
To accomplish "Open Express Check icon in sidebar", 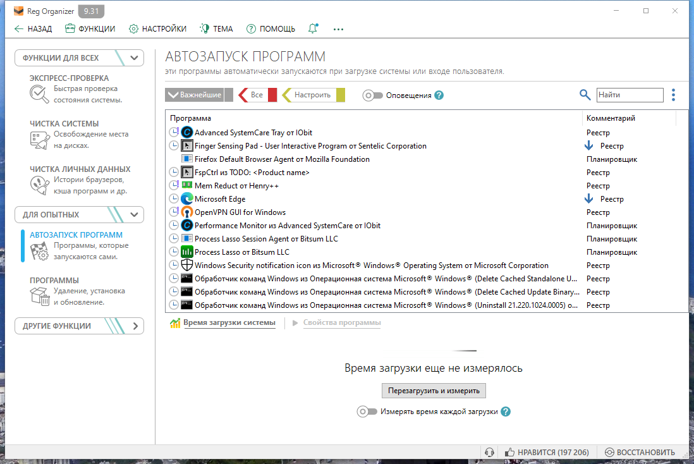I will coord(39,94).
